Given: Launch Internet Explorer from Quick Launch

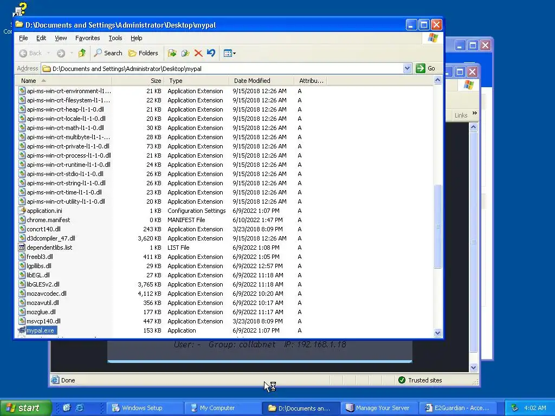Looking at the screenshot, I should coord(80,408).
